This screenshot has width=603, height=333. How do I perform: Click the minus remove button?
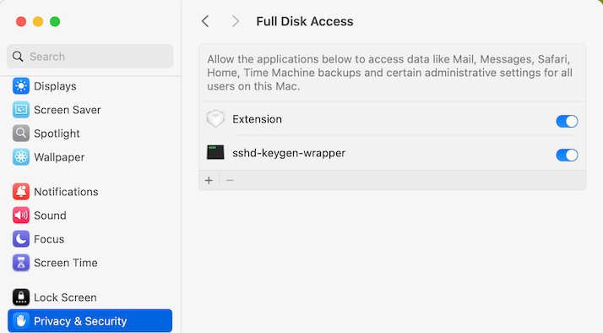tap(230, 180)
